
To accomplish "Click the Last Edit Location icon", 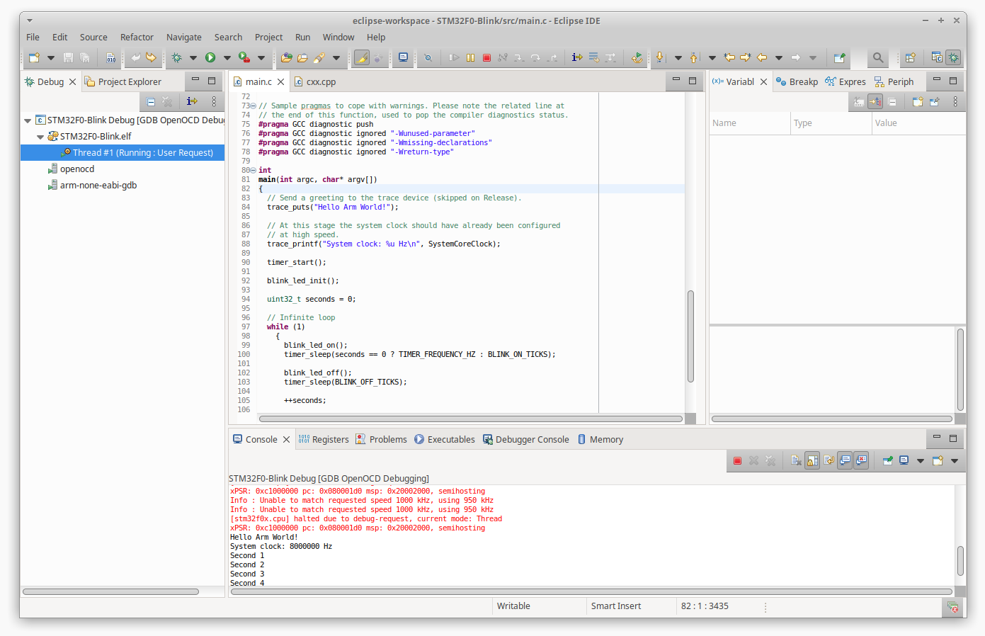I will tap(729, 57).
